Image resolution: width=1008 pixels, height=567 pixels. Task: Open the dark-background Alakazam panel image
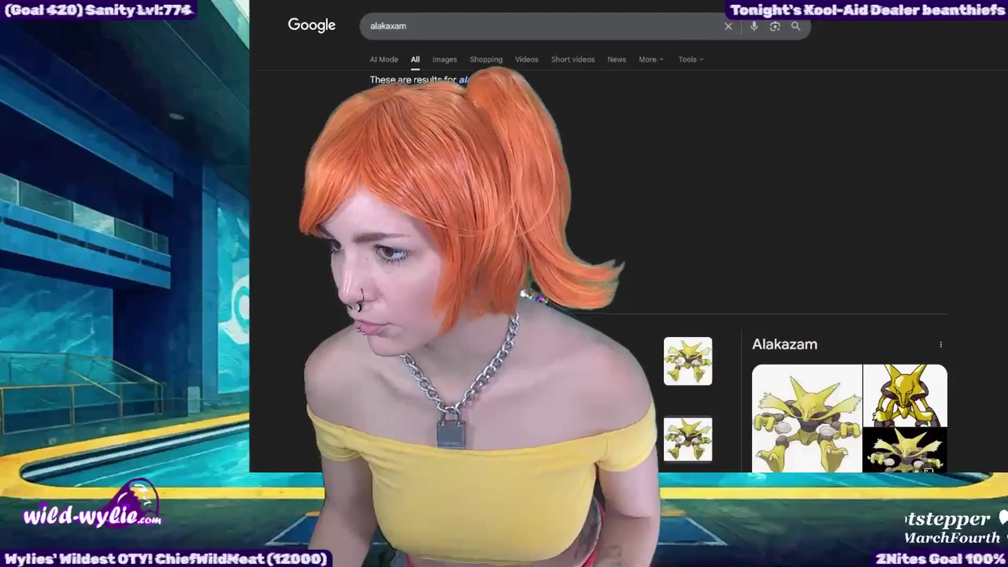pyautogui.click(x=905, y=450)
